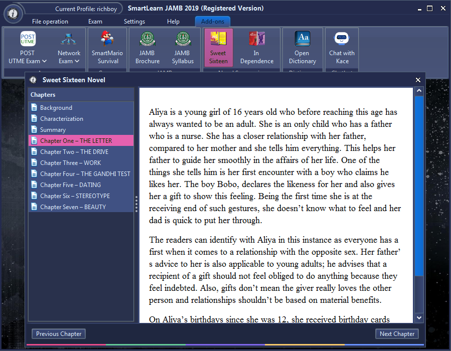Image resolution: width=451 pixels, height=351 pixels.
Task: Select Chapter Seven – BEAUTY
Action: [81, 207]
